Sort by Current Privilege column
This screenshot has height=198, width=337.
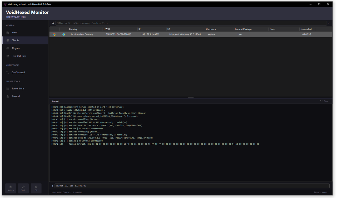click(x=251, y=29)
